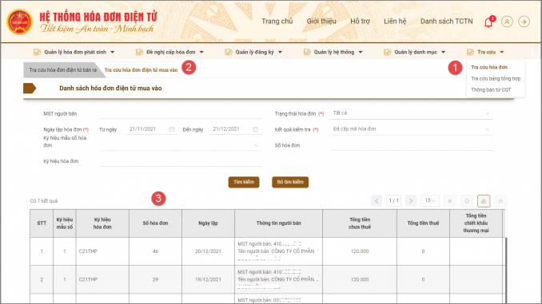Go to the next results page
This screenshot has height=304, width=542.
point(410,201)
